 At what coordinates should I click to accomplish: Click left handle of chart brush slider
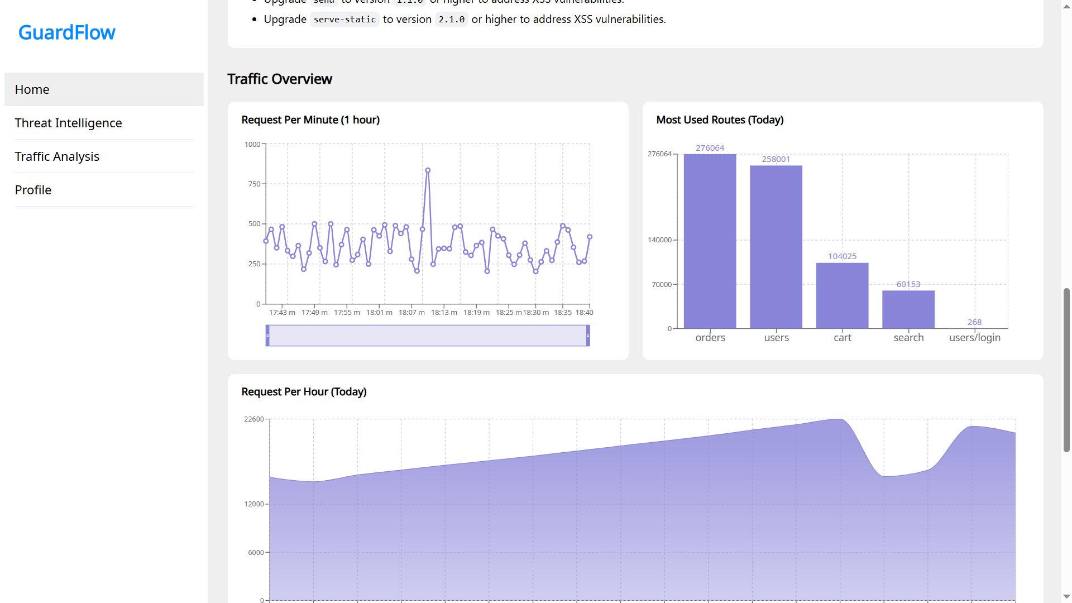pos(267,336)
